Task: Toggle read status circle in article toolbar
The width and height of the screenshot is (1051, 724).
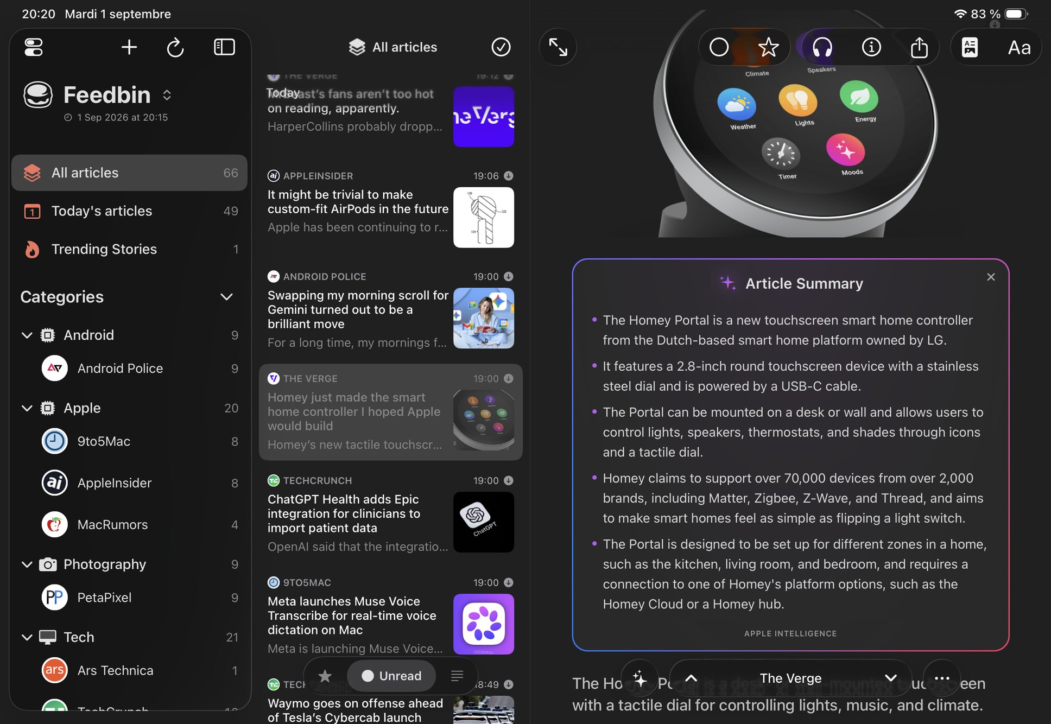Action: point(719,47)
